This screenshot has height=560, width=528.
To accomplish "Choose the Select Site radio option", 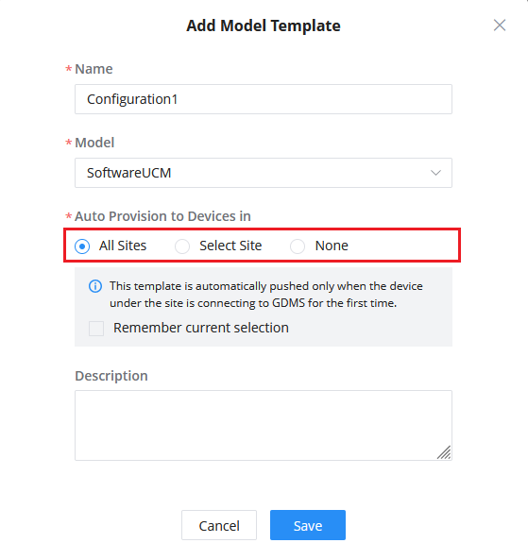I will (182, 246).
